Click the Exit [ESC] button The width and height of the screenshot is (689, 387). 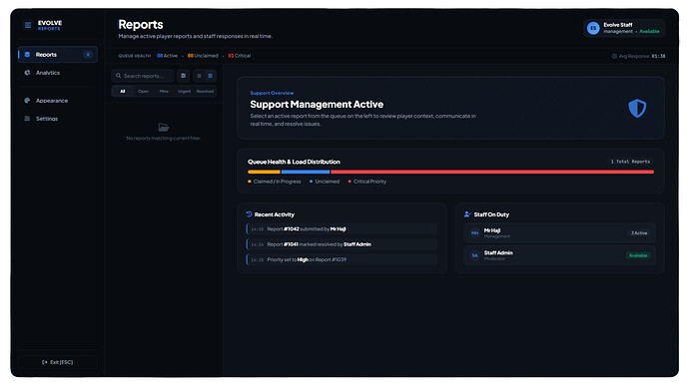58,362
